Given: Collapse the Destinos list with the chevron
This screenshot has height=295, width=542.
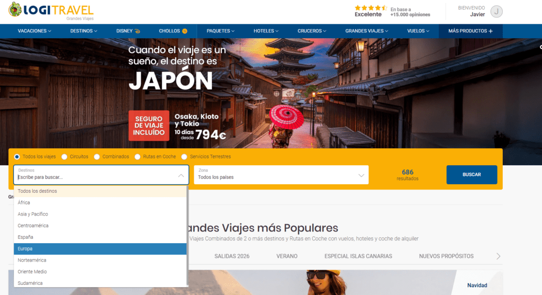Looking at the screenshot, I should pyautogui.click(x=181, y=176).
